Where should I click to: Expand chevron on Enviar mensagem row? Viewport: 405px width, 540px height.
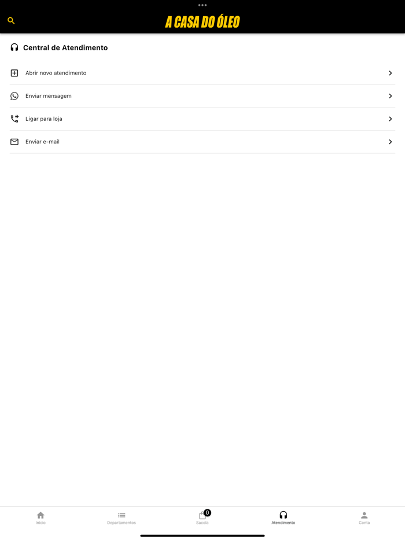pyautogui.click(x=391, y=96)
